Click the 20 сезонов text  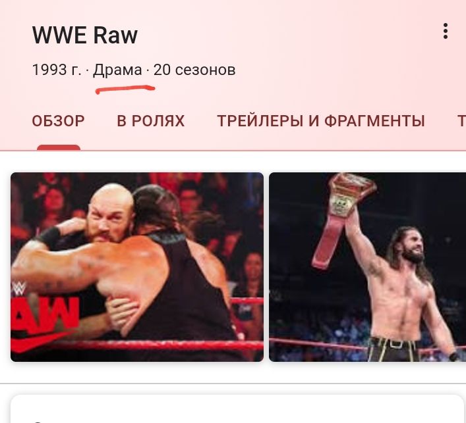194,70
